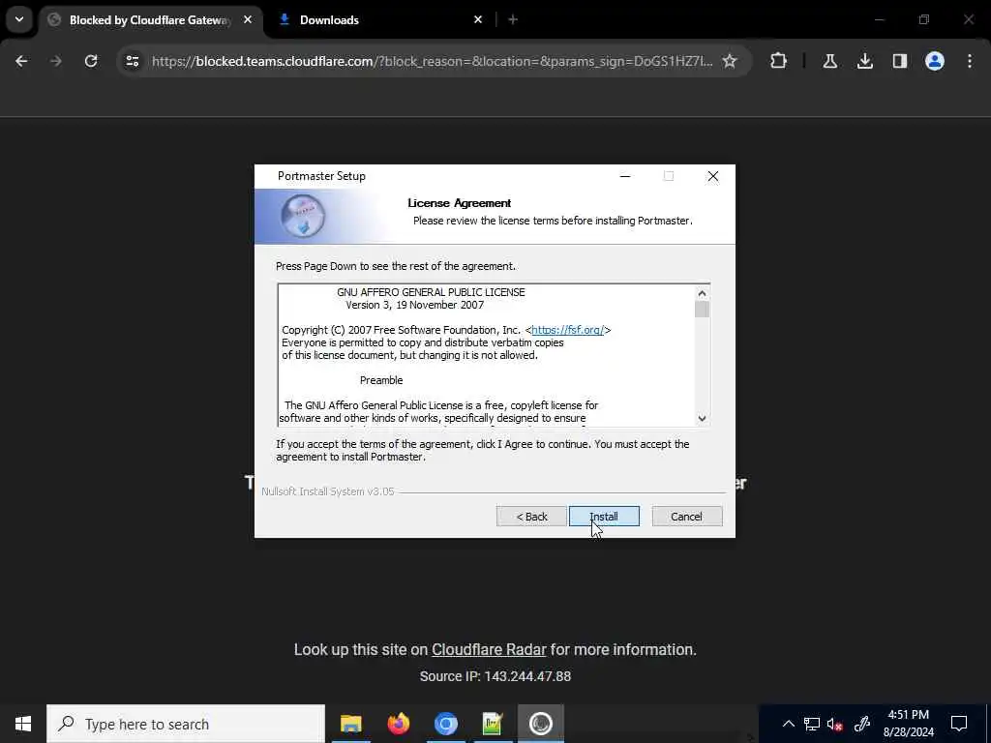The height and width of the screenshot is (743, 991).
Task: Open the tab search dropdown arrow
Action: 19,19
